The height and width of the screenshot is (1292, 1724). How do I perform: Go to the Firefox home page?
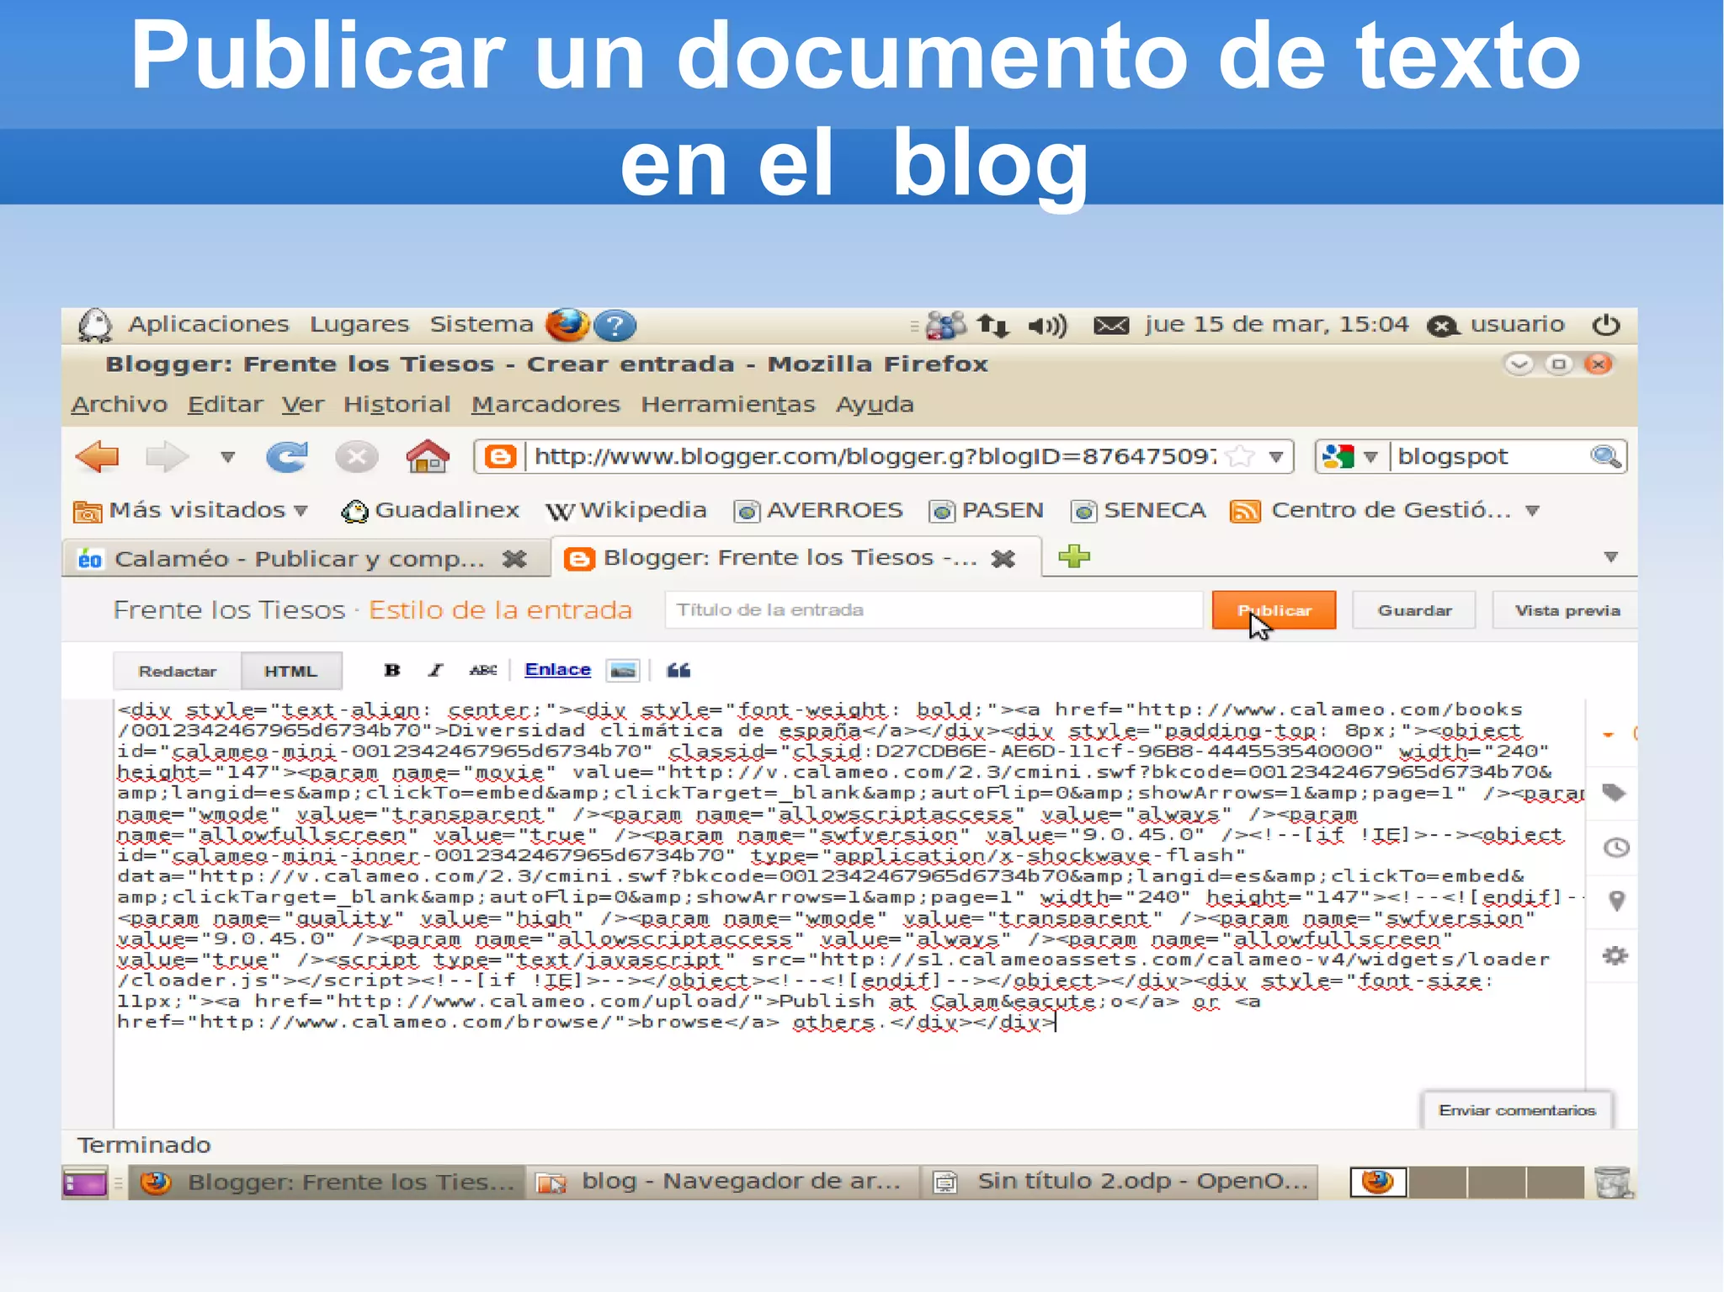click(x=428, y=457)
